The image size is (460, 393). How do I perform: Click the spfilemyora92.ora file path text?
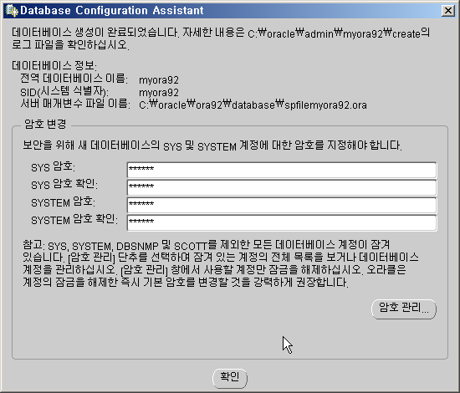[x=253, y=105]
